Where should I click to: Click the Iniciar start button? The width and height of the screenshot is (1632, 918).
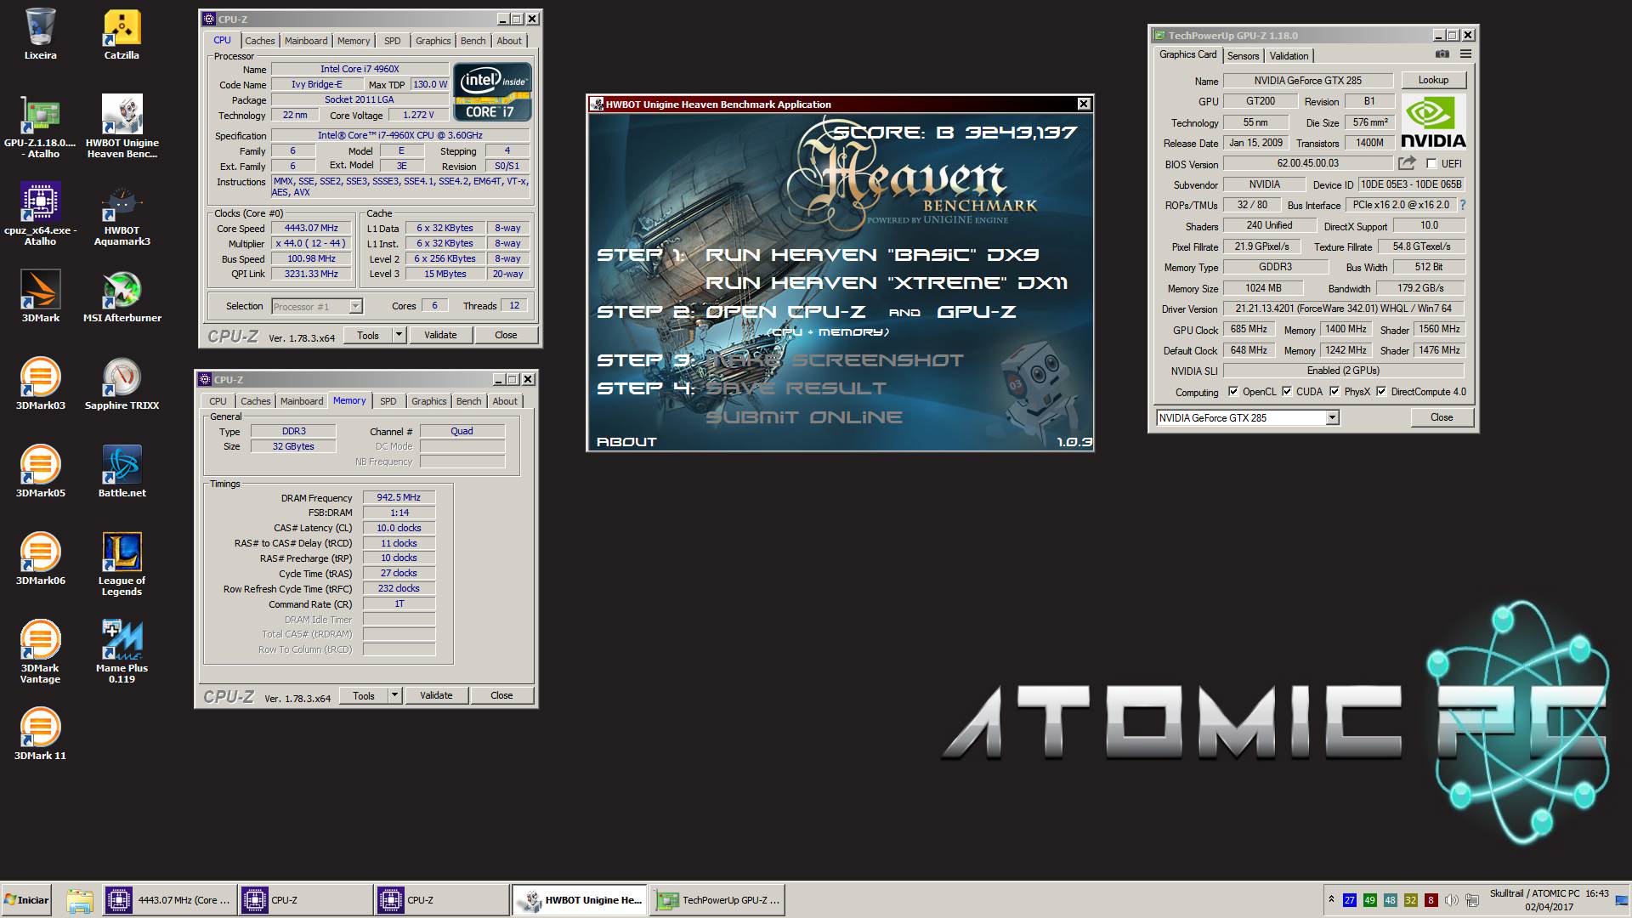click(26, 900)
